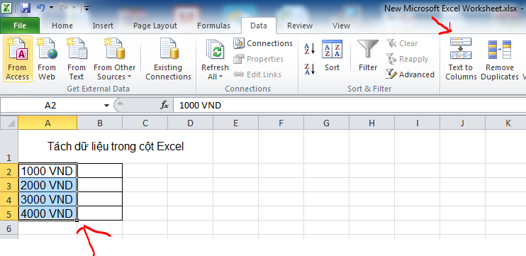Select column B header
Viewport: 526px width, 256px height.
click(x=100, y=123)
